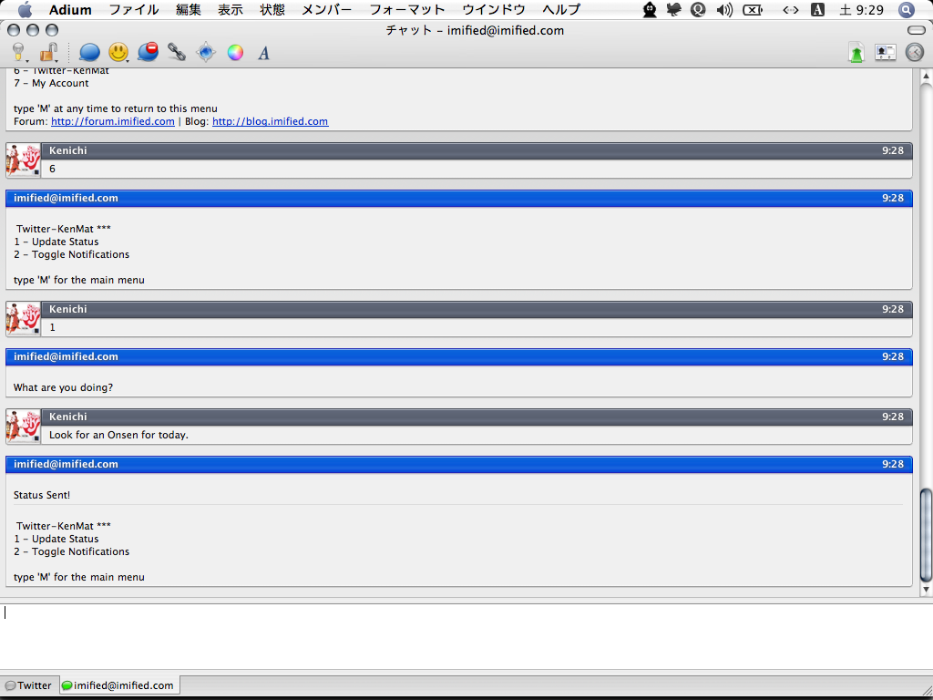Click the padlock encryption toolbar icon
Viewport: 933px width, 700px height.
[x=49, y=52]
